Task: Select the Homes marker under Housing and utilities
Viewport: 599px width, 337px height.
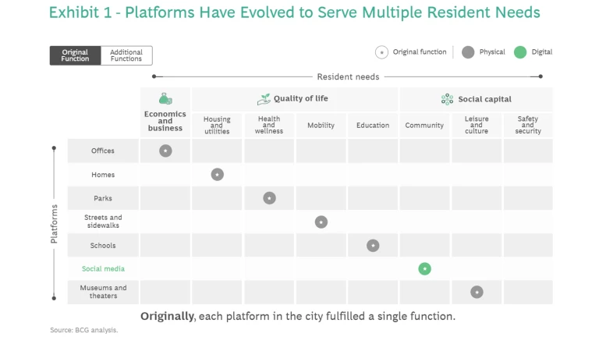Action: point(218,175)
